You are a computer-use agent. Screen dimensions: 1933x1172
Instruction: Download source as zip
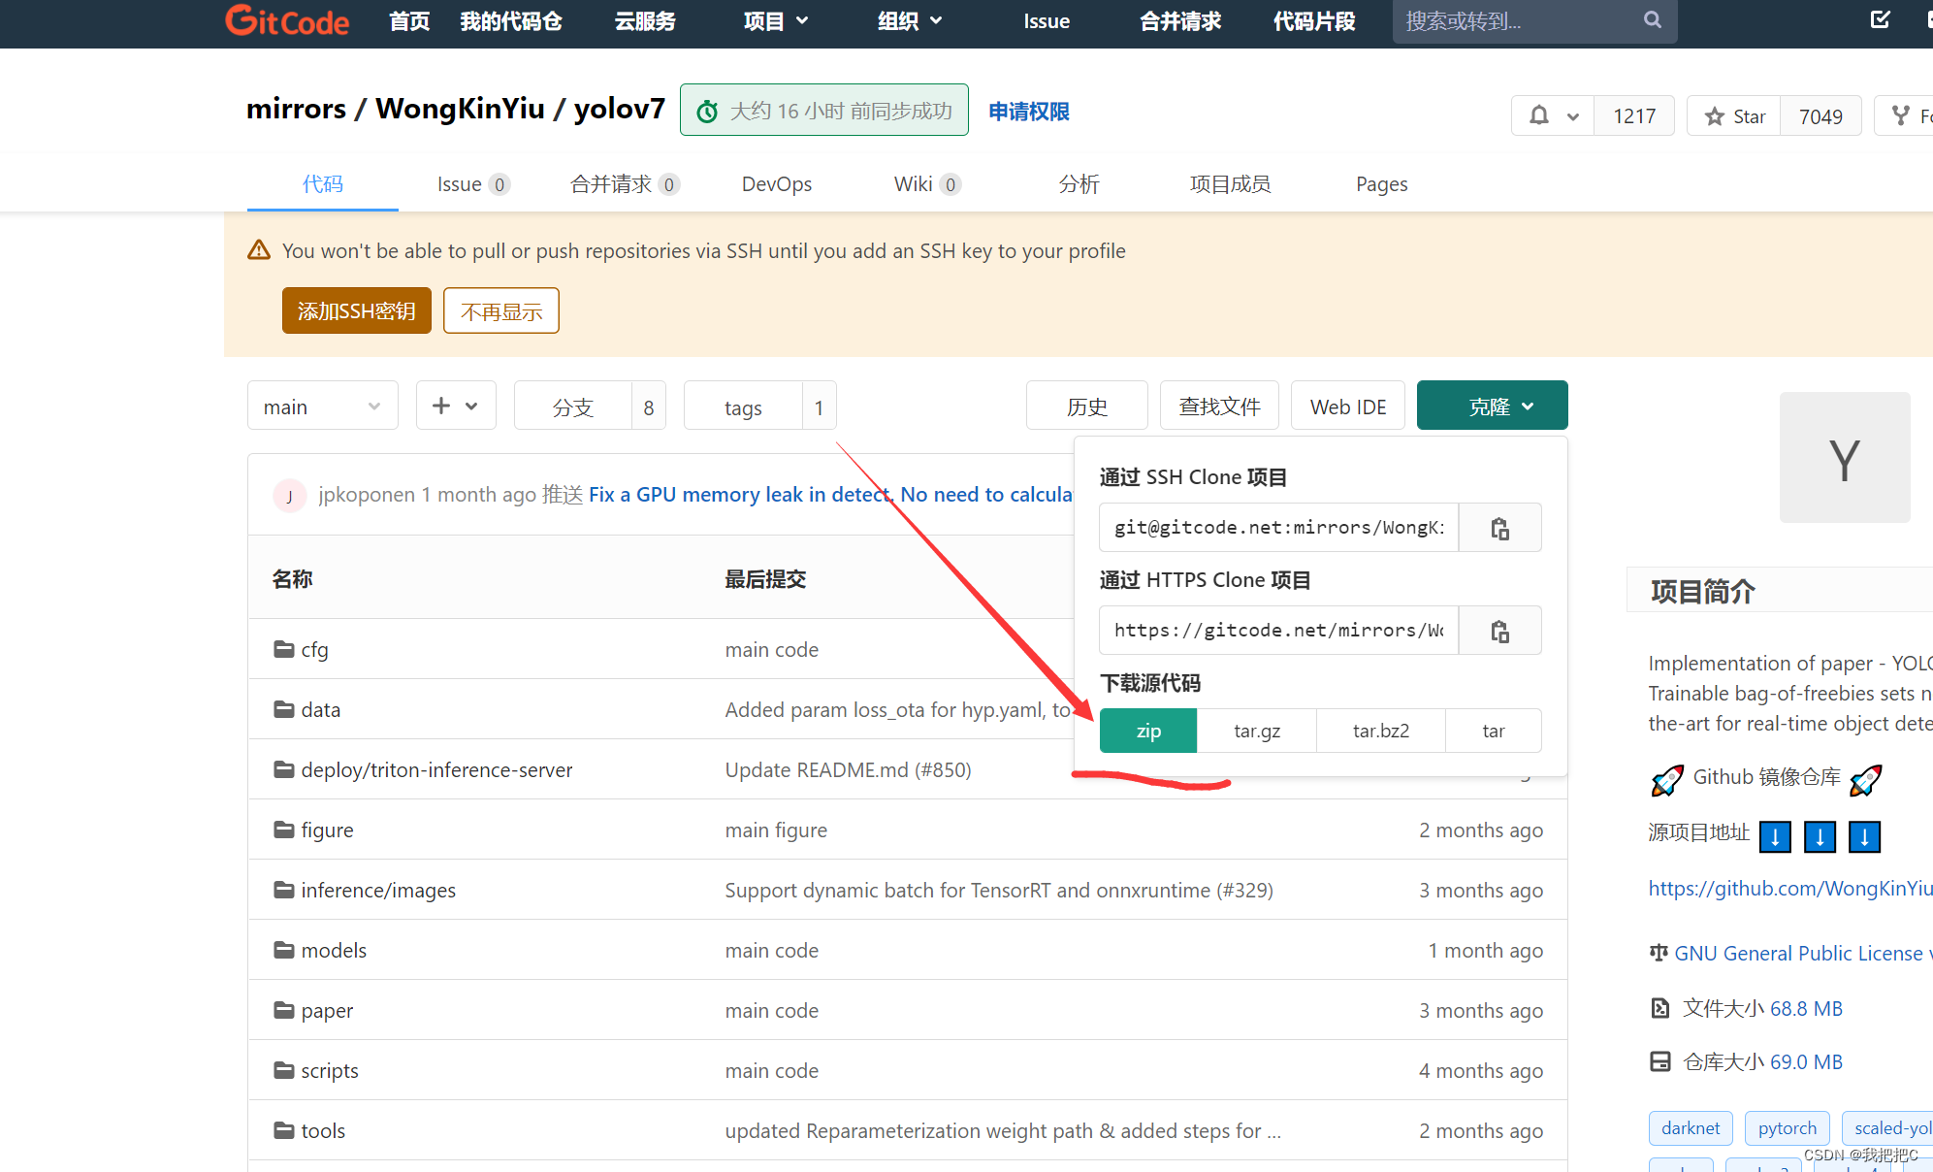[1148, 731]
